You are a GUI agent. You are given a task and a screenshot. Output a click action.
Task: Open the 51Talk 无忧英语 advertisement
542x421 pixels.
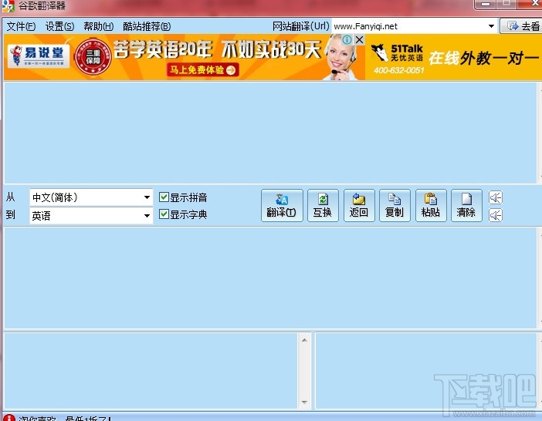tap(453, 57)
